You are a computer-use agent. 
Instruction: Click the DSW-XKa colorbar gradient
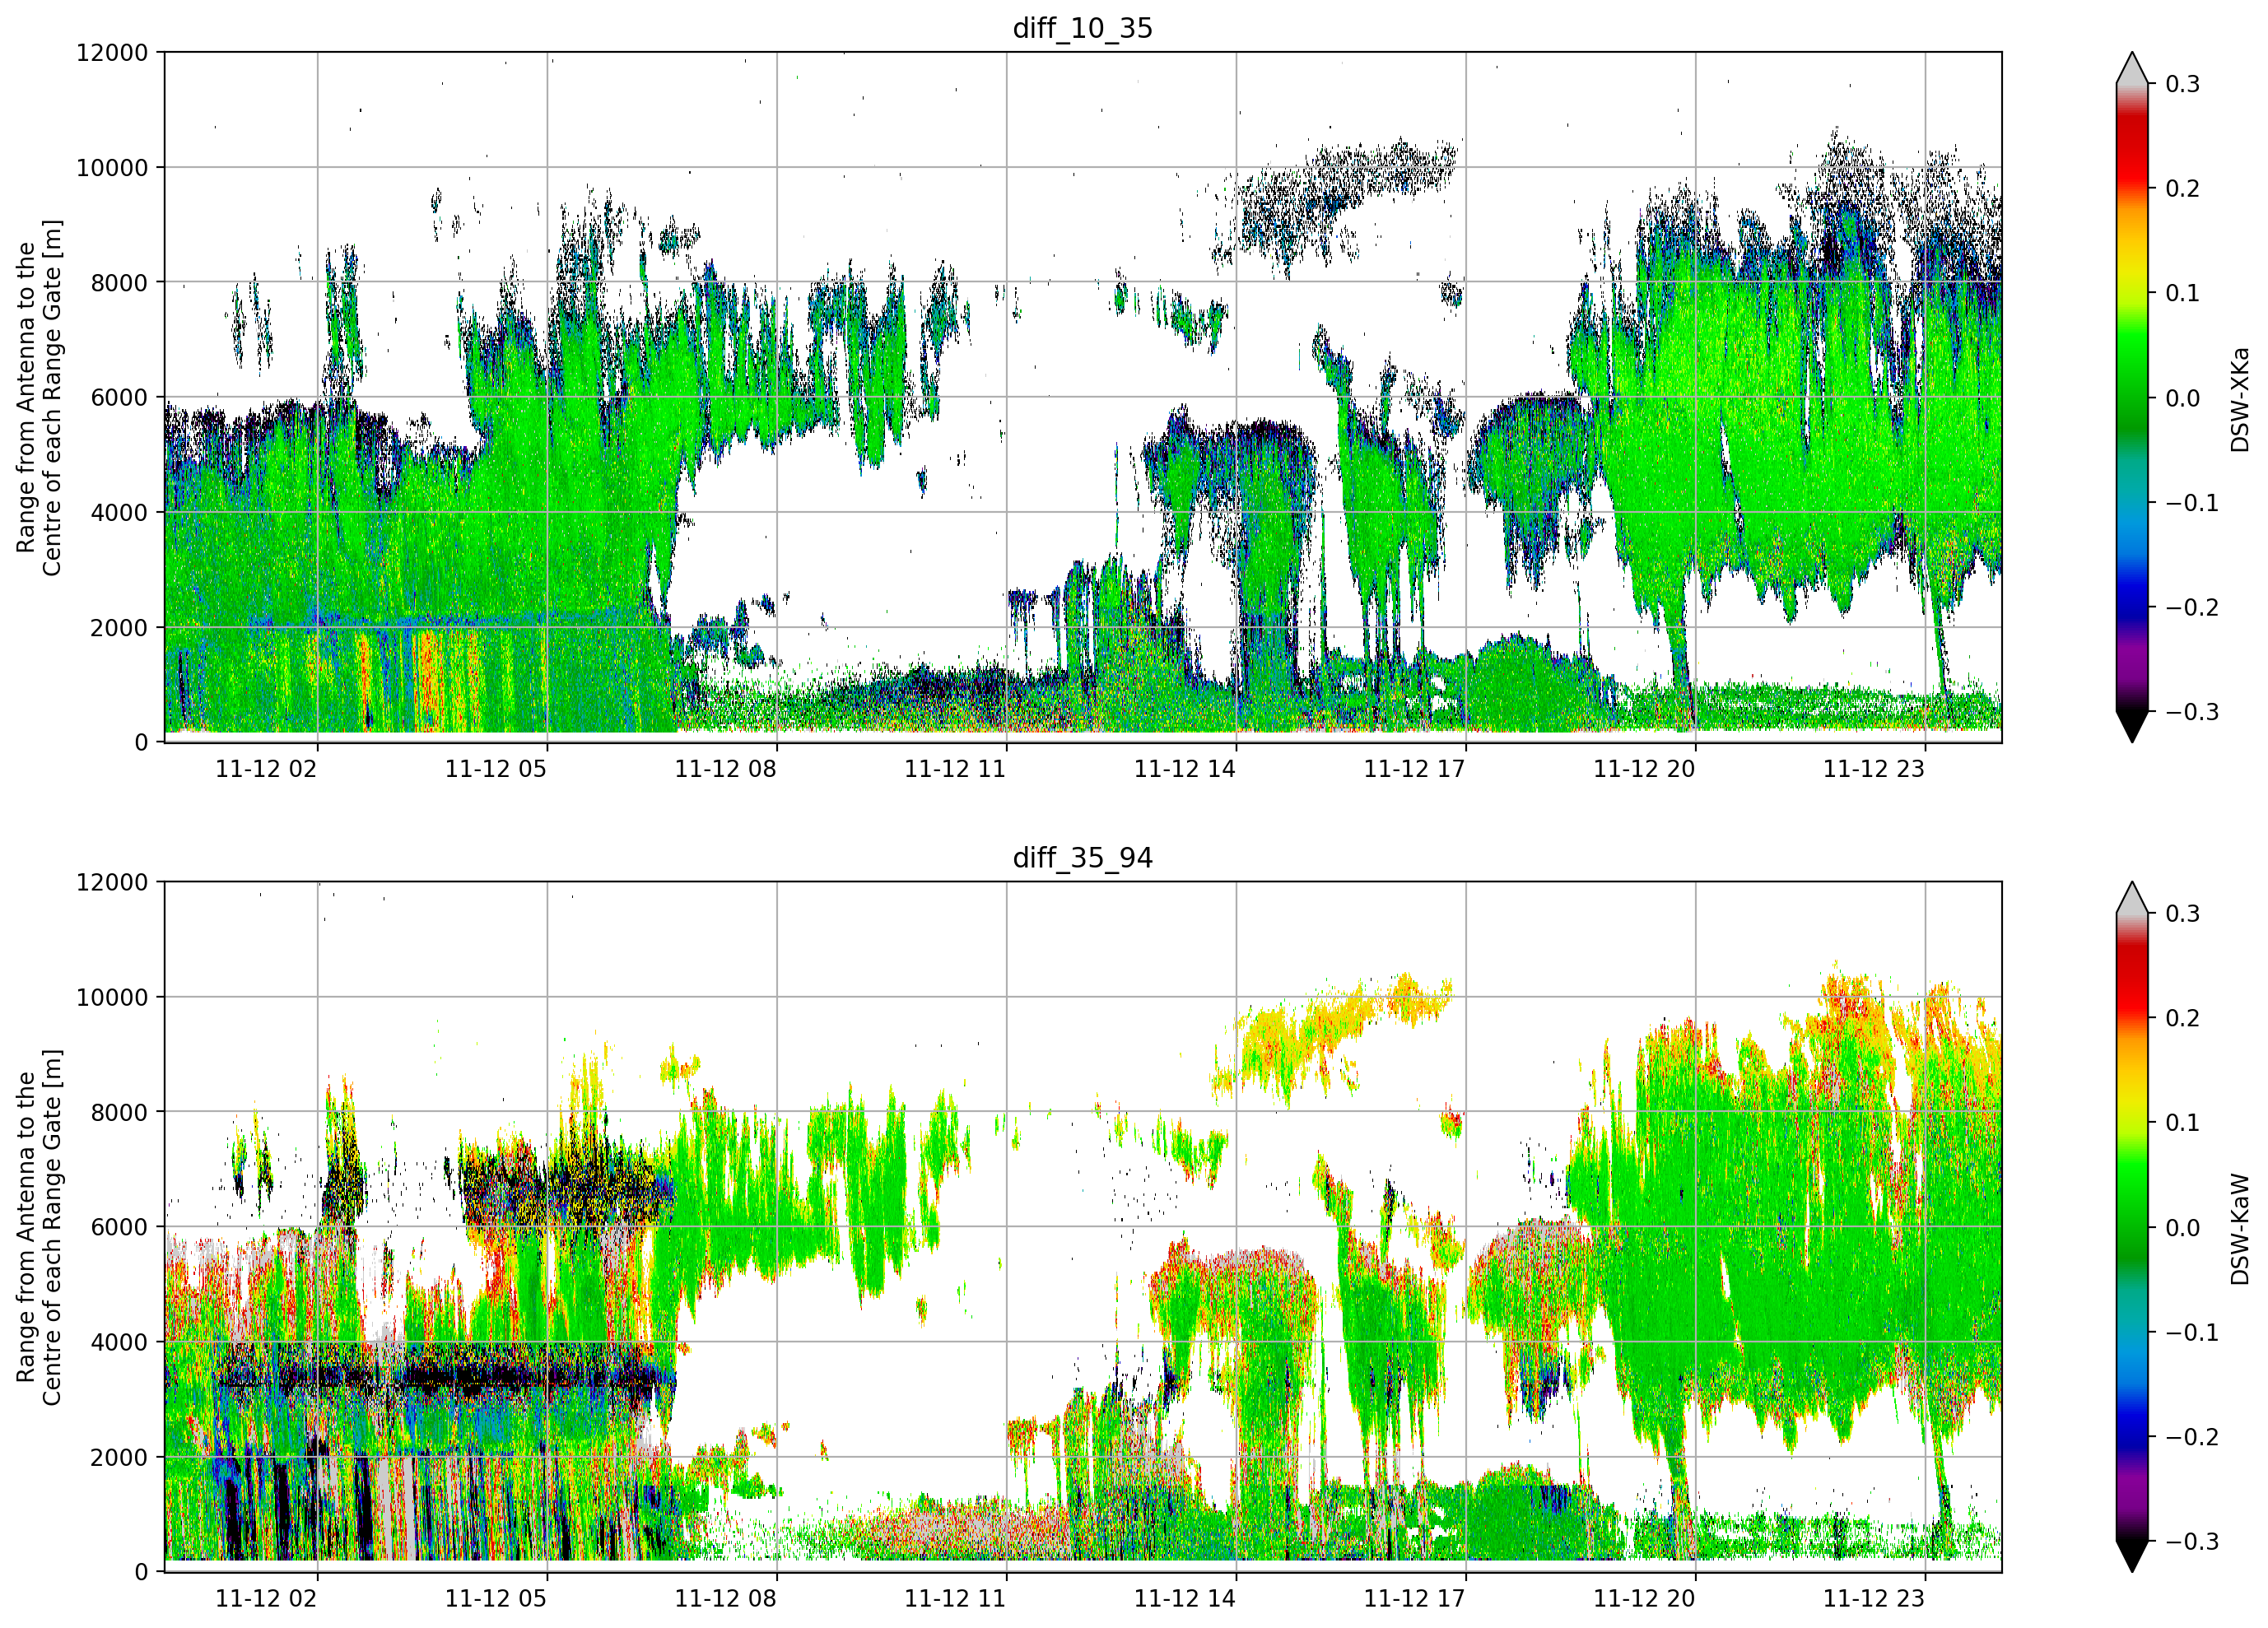(2132, 397)
